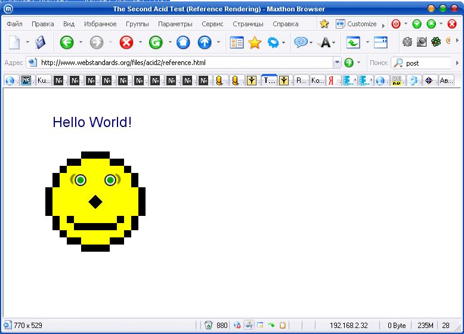The height and width of the screenshot is (334, 464).
Task: Open the Группы menu
Action: click(x=137, y=24)
